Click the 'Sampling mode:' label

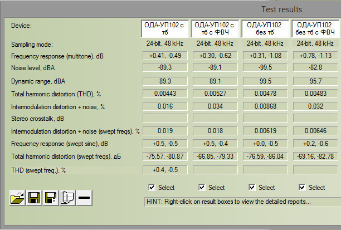coord(32,45)
